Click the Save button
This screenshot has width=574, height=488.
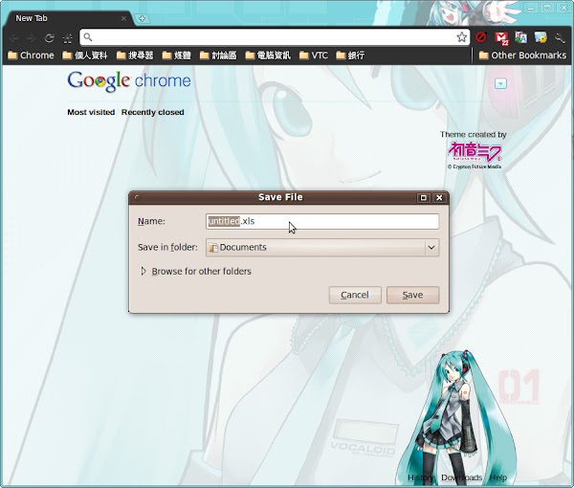point(412,295)
